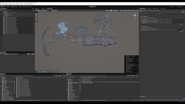The height and width of the screenshot is (104, 185).
Task: Select the Move tool in Scene overlay
Action: (36, 15)
